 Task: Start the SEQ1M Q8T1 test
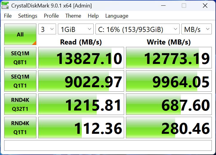click(20, 58)
